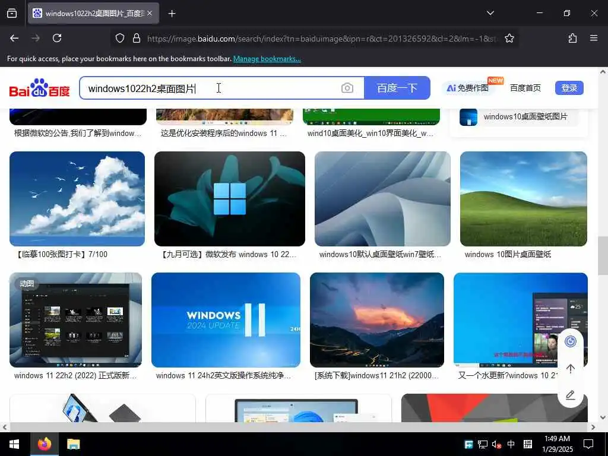Open Manage bookmarks link
Image resolution: width=608 pixels, height=456 pixels.
(267, 59)
